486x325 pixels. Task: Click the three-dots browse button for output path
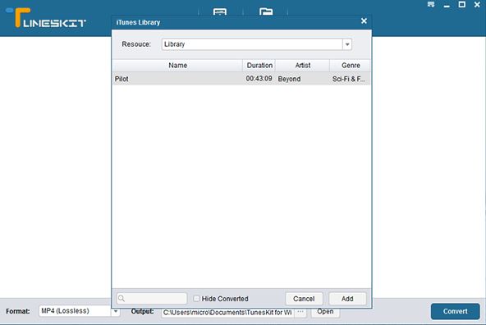[x=300, y=312]
